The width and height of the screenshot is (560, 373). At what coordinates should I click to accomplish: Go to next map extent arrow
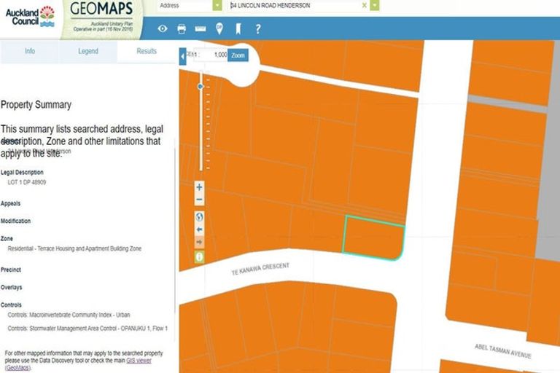[x=200, y=243]
